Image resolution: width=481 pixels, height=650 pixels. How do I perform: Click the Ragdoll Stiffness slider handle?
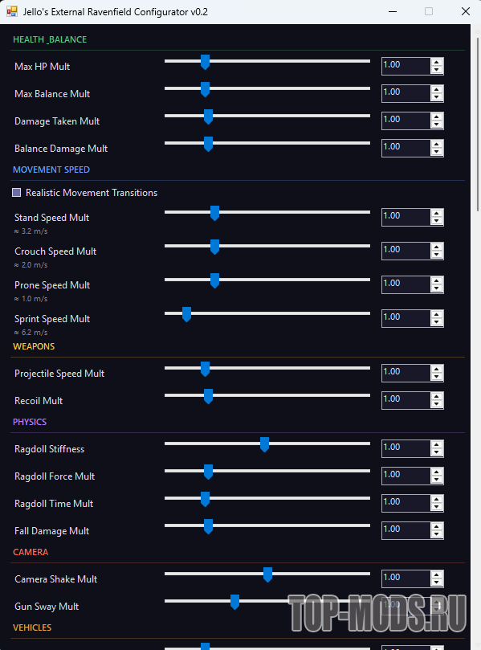click(x=264, y=444)
